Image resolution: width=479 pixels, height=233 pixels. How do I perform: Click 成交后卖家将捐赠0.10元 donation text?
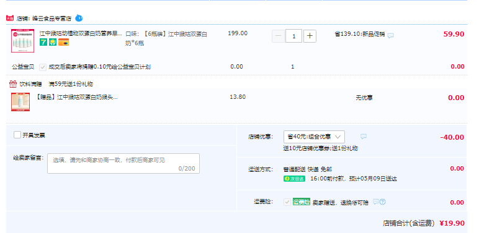tap(99, 67)
